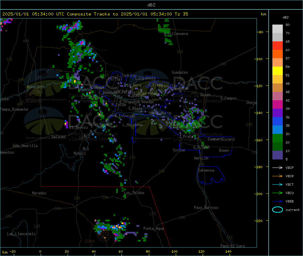Click the 'S_Rosas' map label

[135, 108]
